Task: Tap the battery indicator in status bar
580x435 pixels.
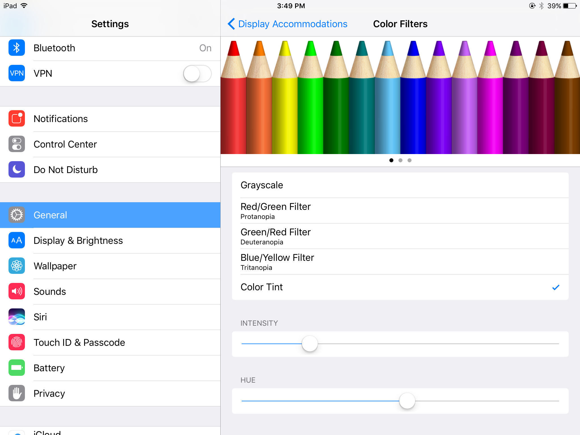Action: [x=570, y=6]
